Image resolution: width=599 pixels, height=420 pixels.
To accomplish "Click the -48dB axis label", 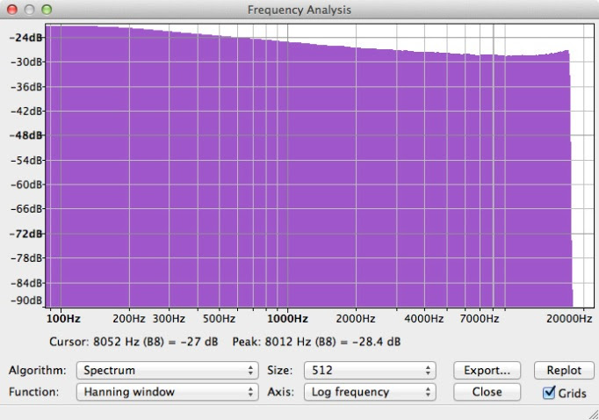I will click(x=26, y=135).
